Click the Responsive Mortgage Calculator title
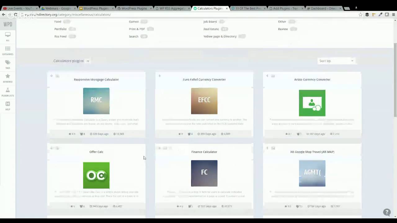This screenshot has width=397, height=223. 96,80
